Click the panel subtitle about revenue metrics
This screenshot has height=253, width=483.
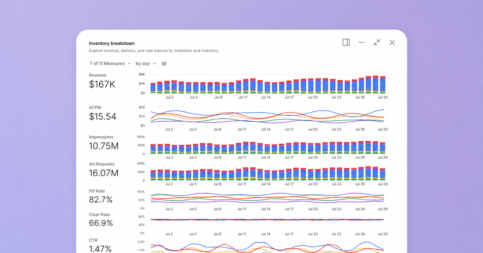pos(154,51)
